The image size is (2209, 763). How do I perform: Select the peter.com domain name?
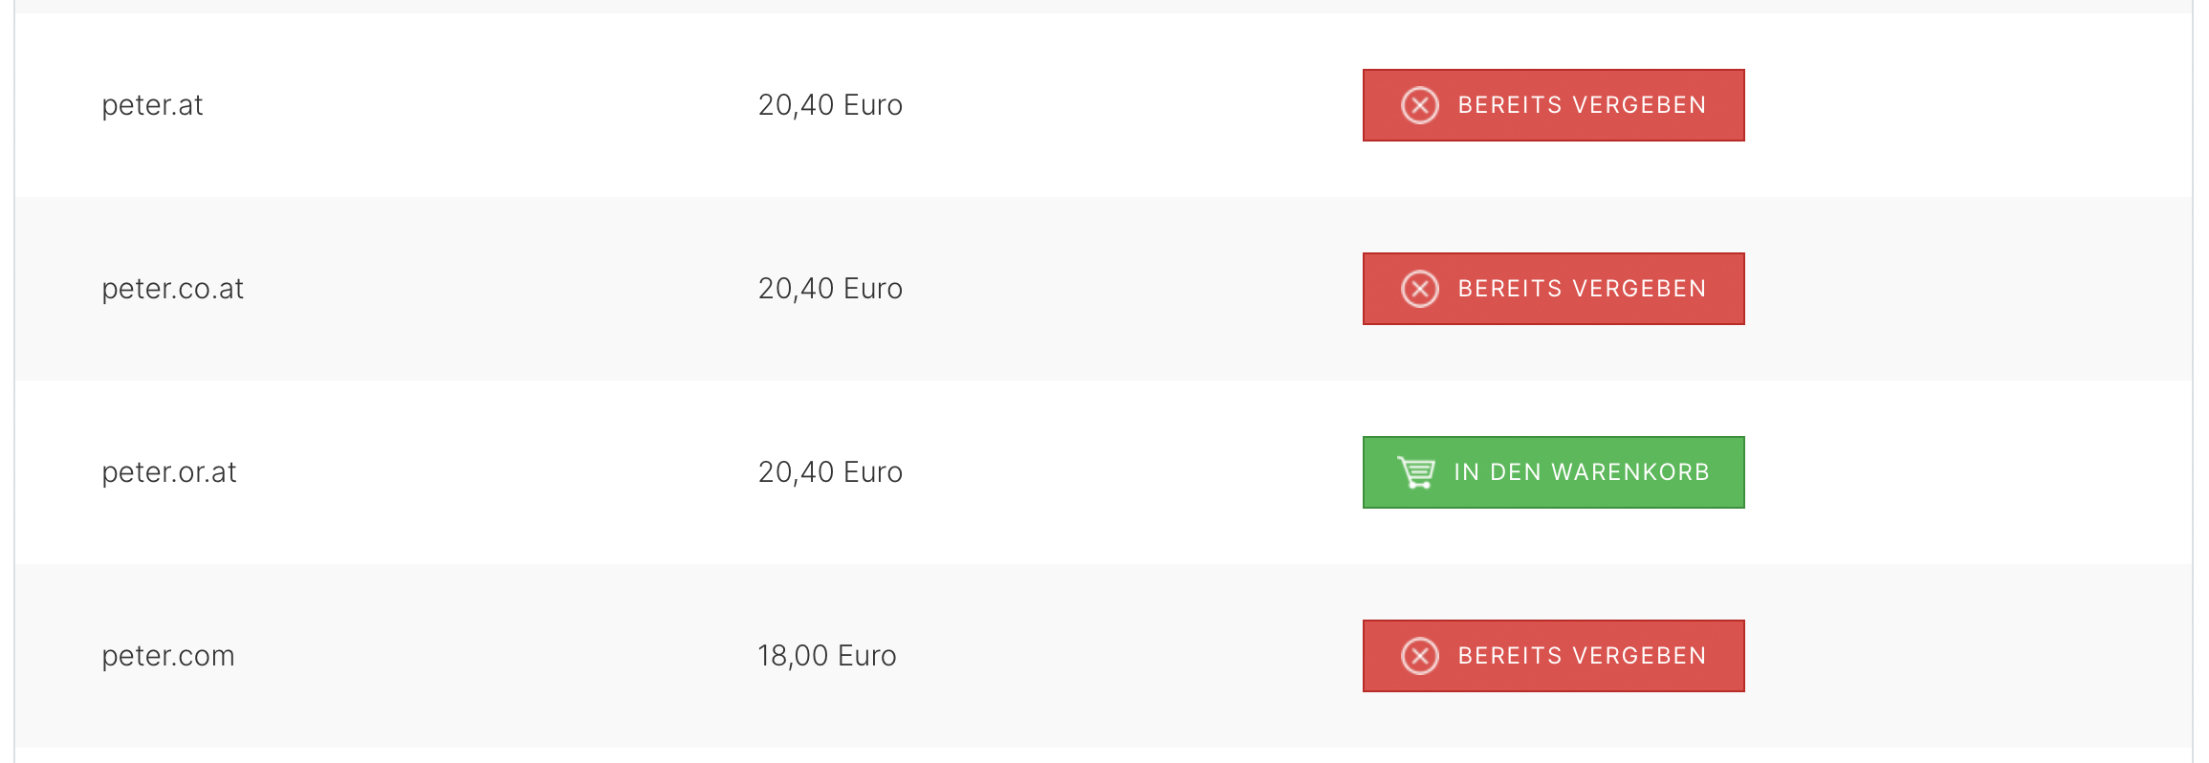coord(168,656)
